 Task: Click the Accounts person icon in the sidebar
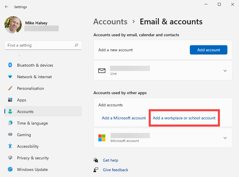[10, 112]
